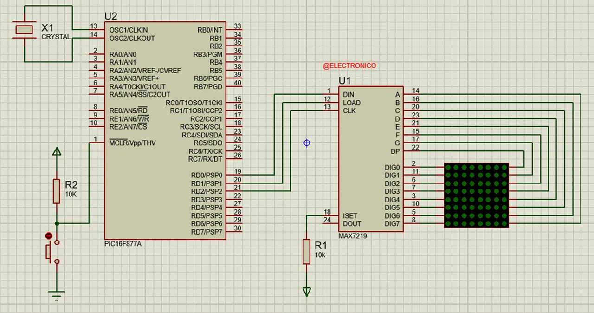Click the power arrow symbol above R2
This screenshot has width=594, height=313.
pyautogui.click(x=57, y=152)
